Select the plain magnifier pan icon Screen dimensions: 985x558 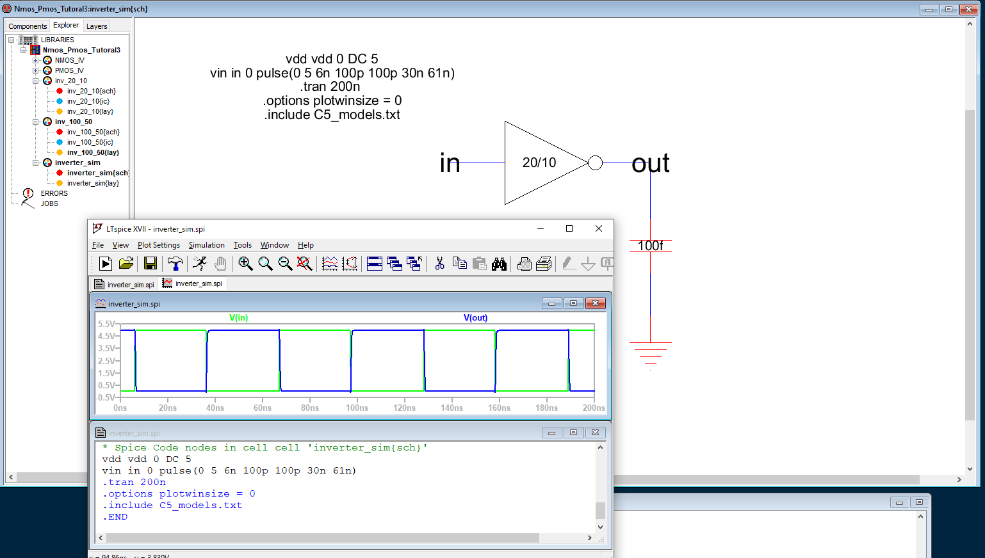pos(265,264)
